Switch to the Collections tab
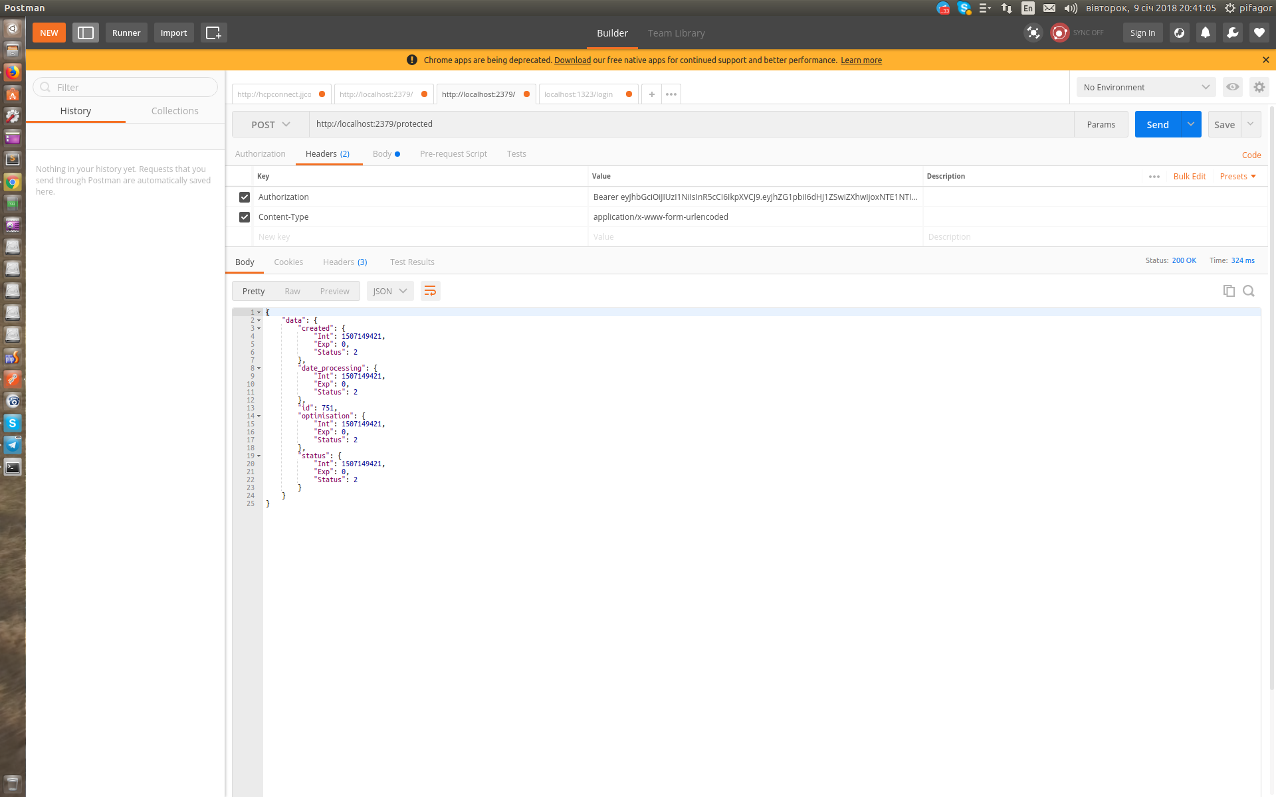Viewport: 1276px width, 797px height. (x=175, y=111)
